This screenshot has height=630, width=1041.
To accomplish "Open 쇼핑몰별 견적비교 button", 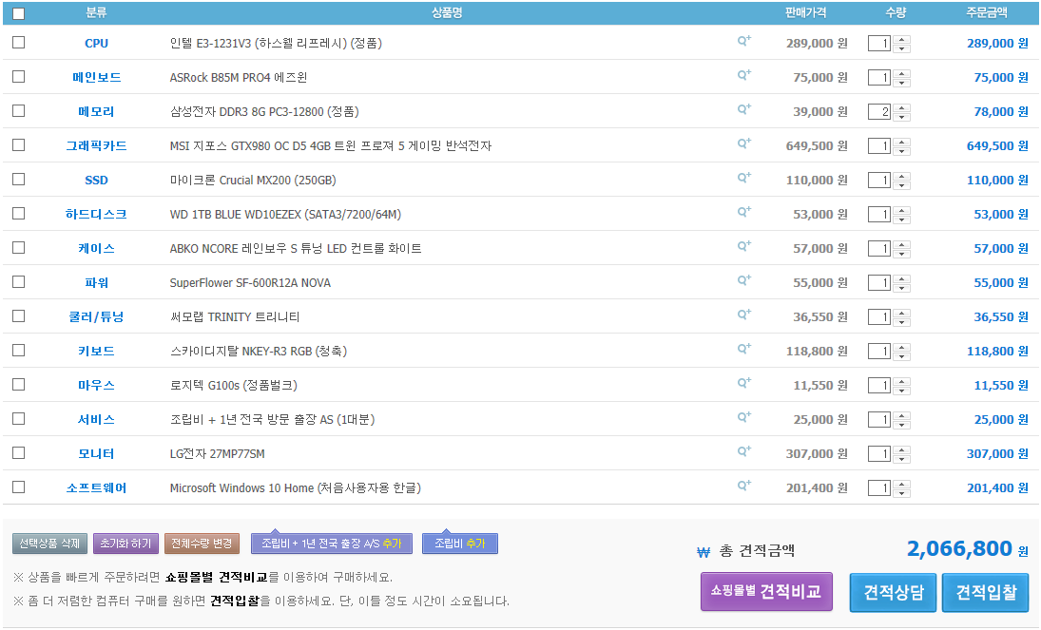I will [766, 591].
